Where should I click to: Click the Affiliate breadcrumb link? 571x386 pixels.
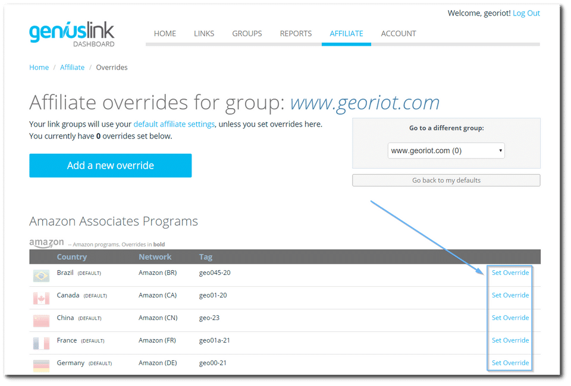tap(72, 67)
